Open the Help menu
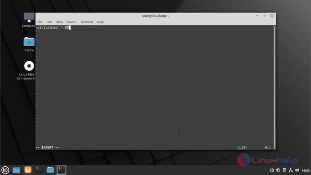 point(100,22)
